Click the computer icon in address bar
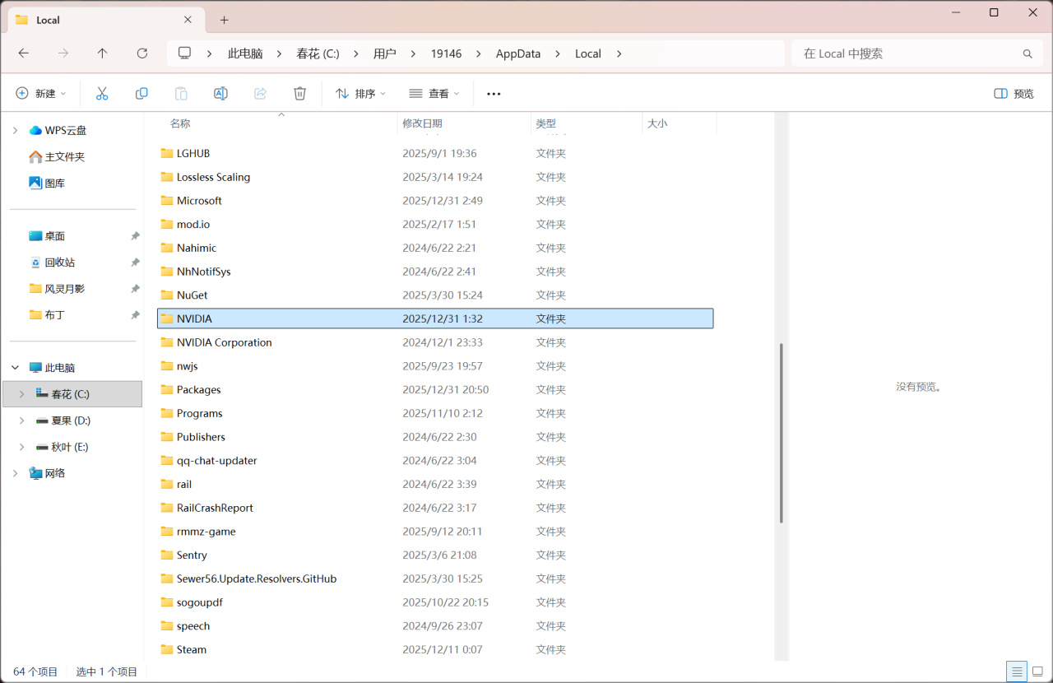The width and height of the screenshot is (1053, 683). pyautogui.click(x=184, y=53)
